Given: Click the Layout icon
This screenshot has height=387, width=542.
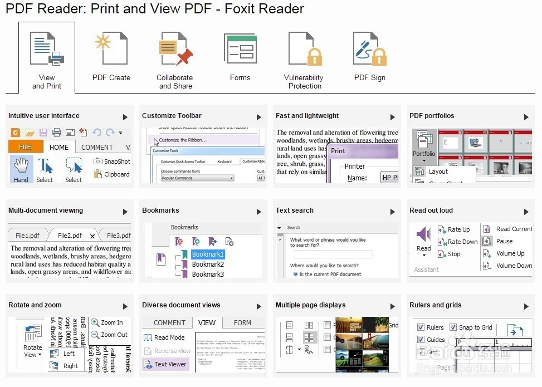Looking at the screenshot, I should tap(419, 172).
